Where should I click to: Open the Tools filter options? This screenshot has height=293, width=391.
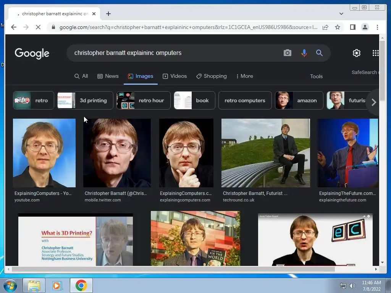316,76
